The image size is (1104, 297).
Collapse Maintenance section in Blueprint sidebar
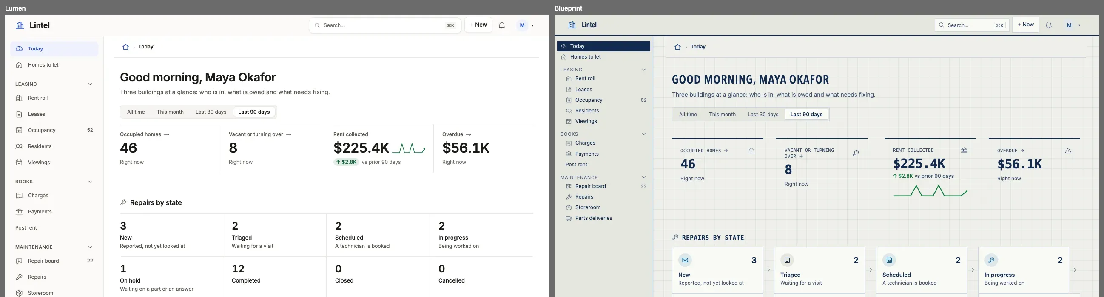click(x=644, y=177)
